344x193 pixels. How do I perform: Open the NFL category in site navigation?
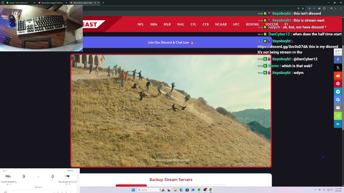(x=141, y=24)
